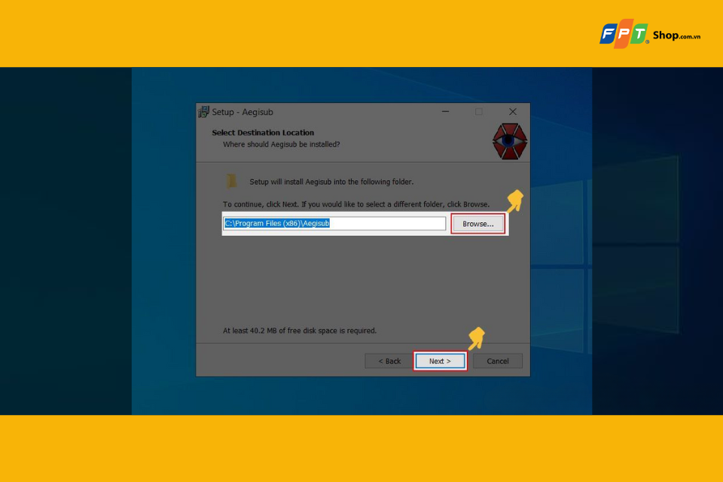Click the folder icon beside install text
This screenshot has height=482, width=723.
click(231, 181)
